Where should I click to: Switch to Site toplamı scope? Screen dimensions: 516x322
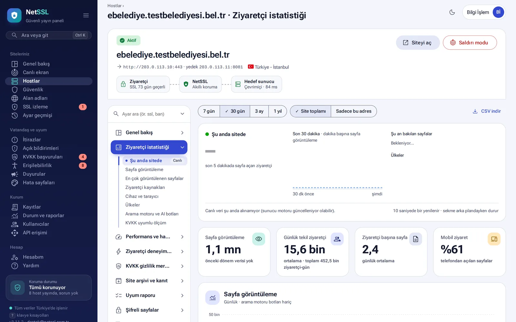(x=311, y=111)
